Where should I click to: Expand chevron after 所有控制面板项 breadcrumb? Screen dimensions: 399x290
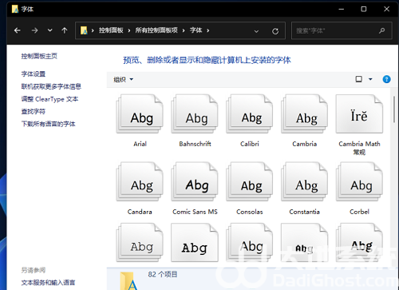tap(184, 30)
